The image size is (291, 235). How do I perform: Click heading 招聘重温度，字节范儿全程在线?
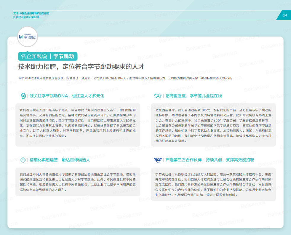[x=194, y=96]
